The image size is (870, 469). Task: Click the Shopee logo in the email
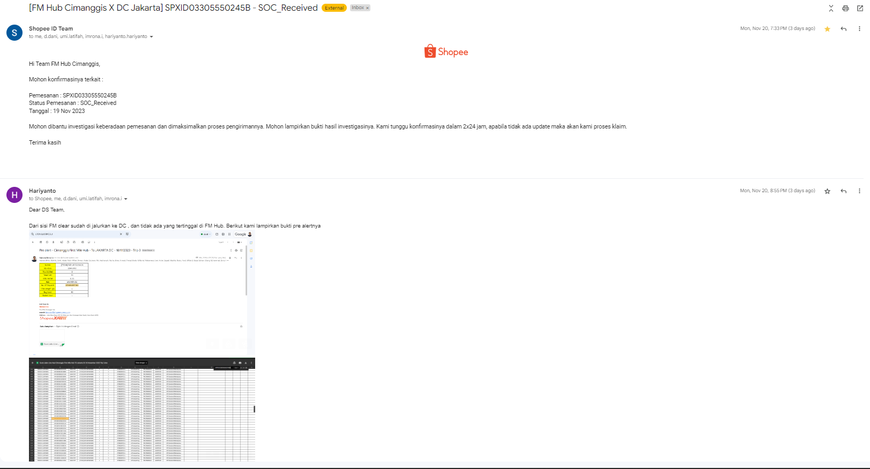pos(446,51)
